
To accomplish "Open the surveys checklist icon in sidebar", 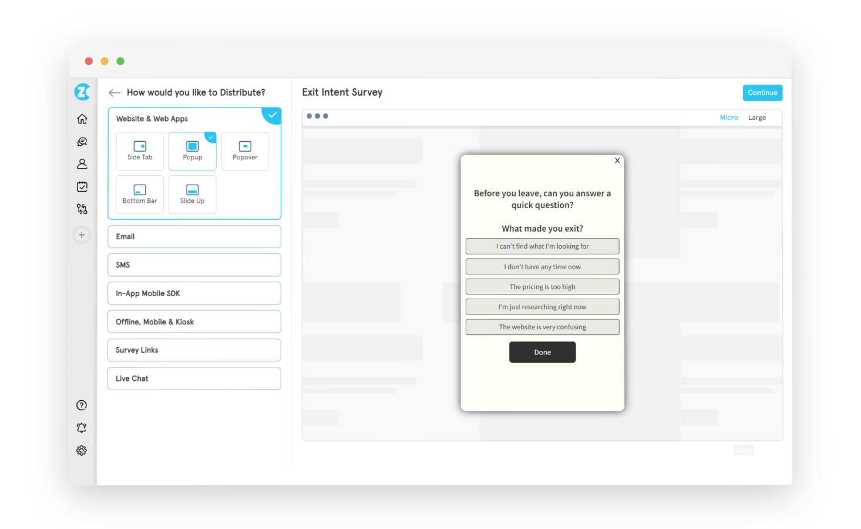I will [82, 186].
